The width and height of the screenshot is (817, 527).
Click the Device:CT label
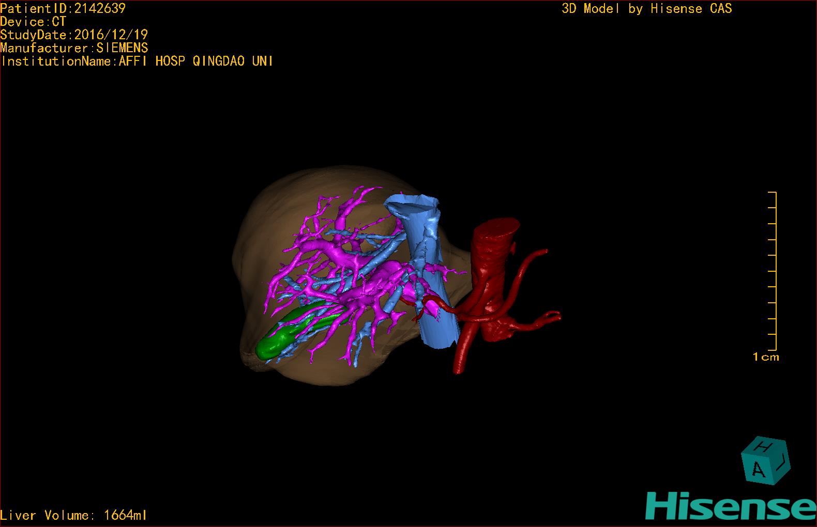tap(33, 21)
